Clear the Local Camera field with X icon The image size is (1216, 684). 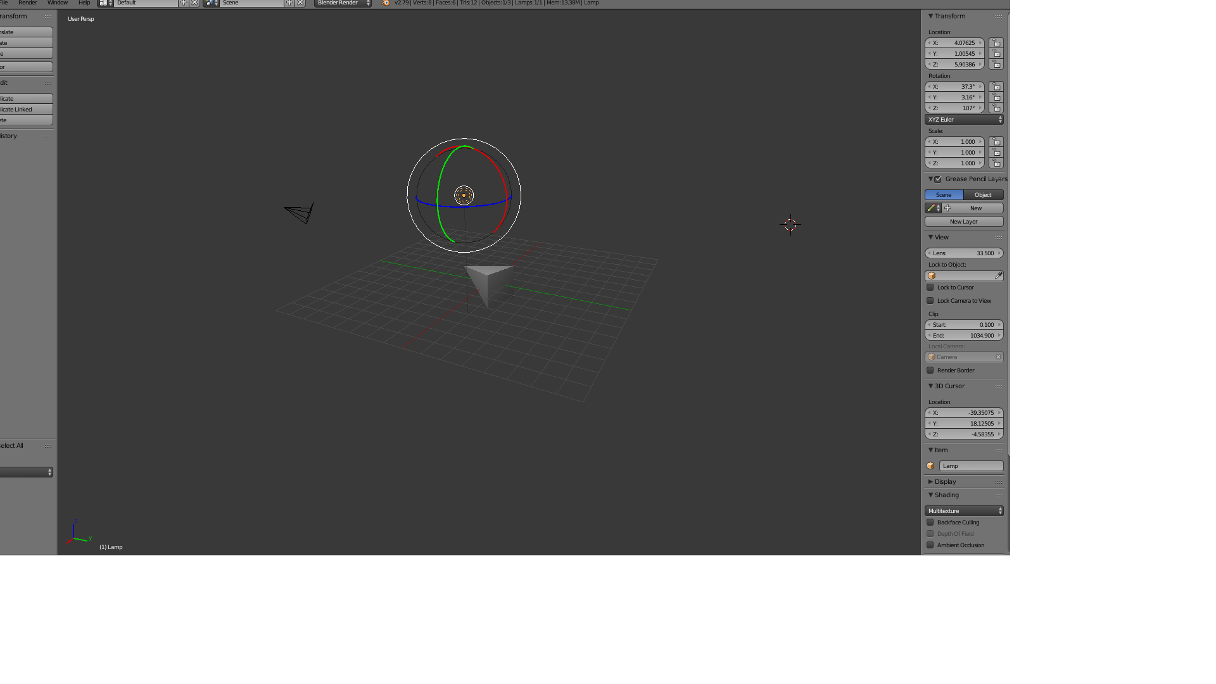click(x=998, y=357)
